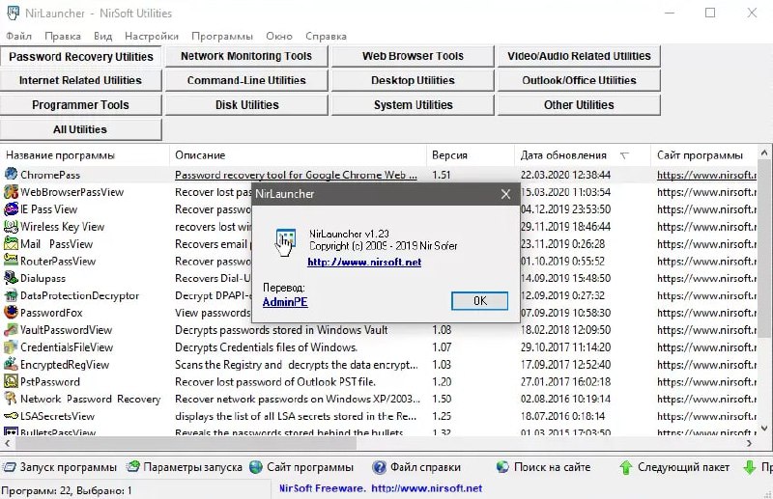Screen dimensions: 773x499
Task: Open Outlook/Office Utilities category
Action: (x=579, y=80)
